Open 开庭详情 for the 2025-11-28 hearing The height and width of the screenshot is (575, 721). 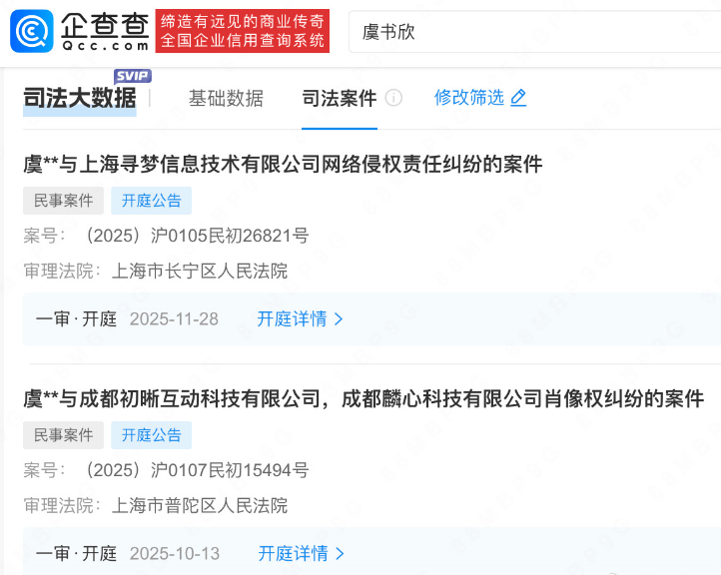point(292,319)
